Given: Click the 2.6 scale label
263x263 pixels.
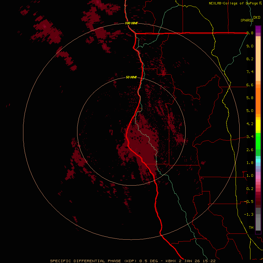Looking at the screenshot, I should [250, 150].
